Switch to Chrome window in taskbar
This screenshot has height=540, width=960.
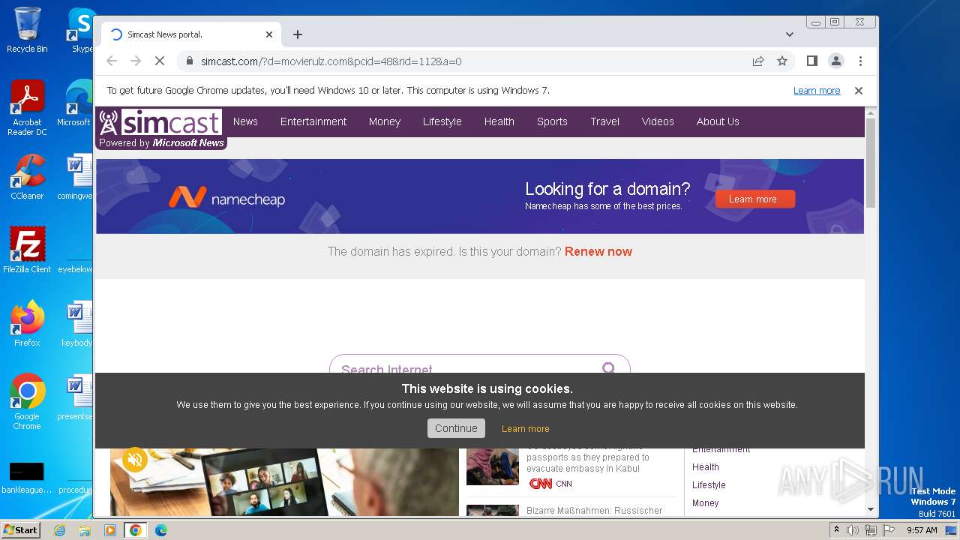(x=136, y=530)
